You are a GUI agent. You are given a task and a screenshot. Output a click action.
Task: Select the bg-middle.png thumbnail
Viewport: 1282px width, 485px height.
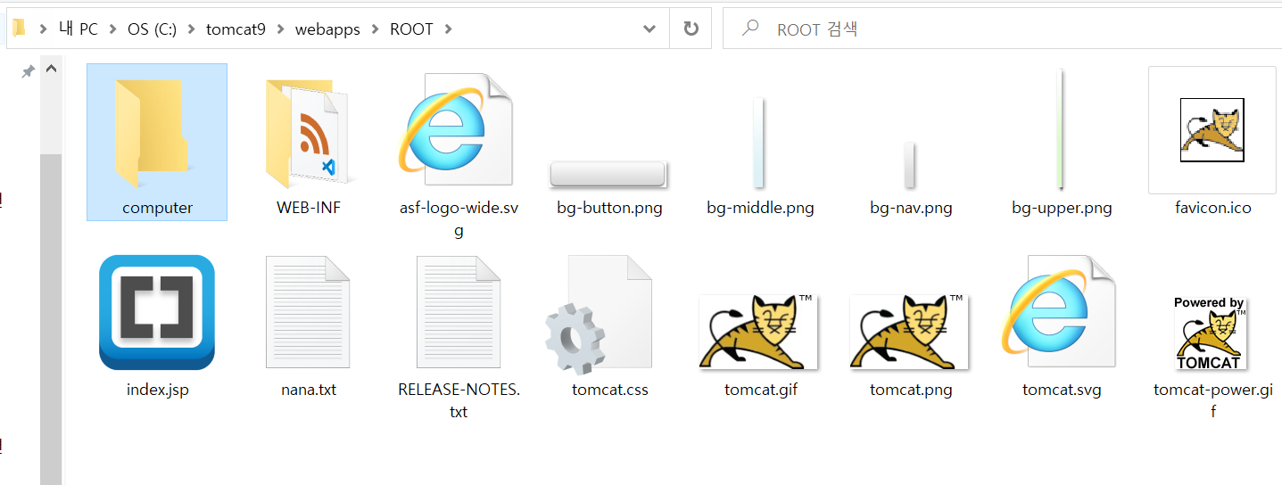coord(758,143)
